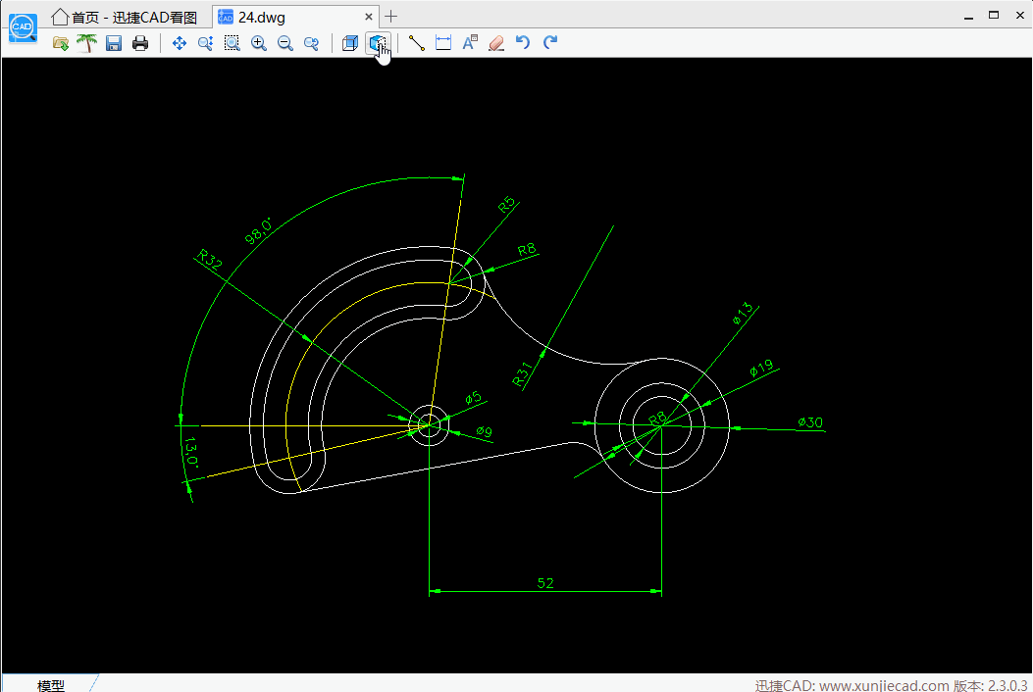Zoom out with the minus magnifier
This screenshot has height=692, width=1033.
pyautogui.click(x=285, y=43)
